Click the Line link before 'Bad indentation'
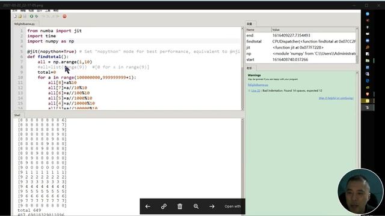 tap(256, 91)
